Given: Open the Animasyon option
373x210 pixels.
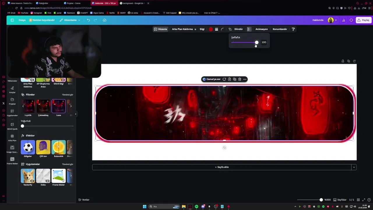Looking at the screenshot, I should (262, 29).
